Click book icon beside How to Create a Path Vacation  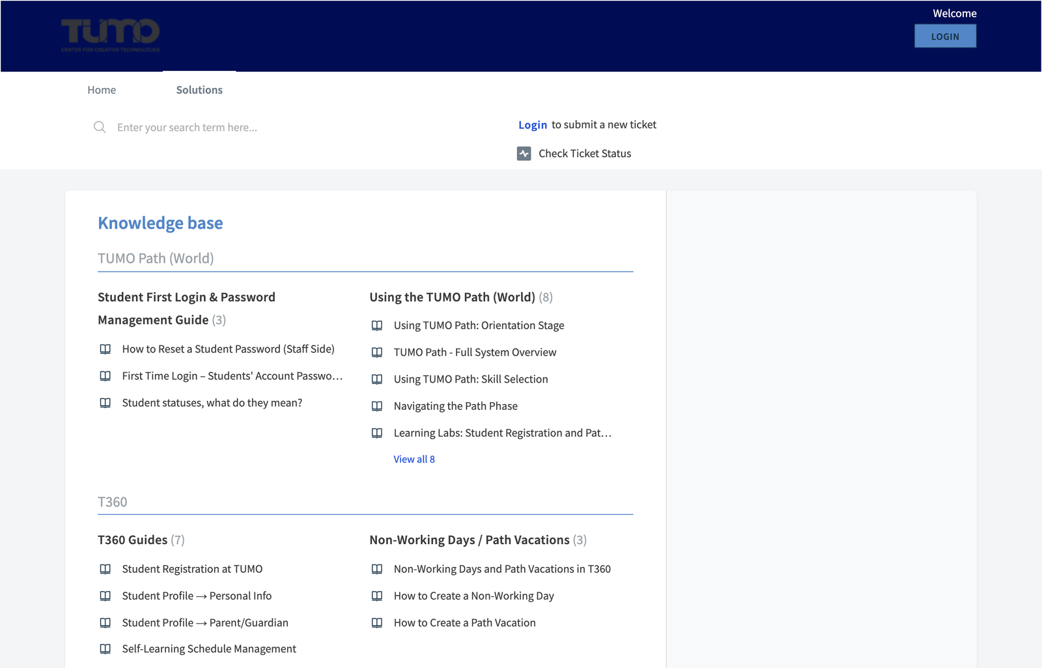pos(377,623)
